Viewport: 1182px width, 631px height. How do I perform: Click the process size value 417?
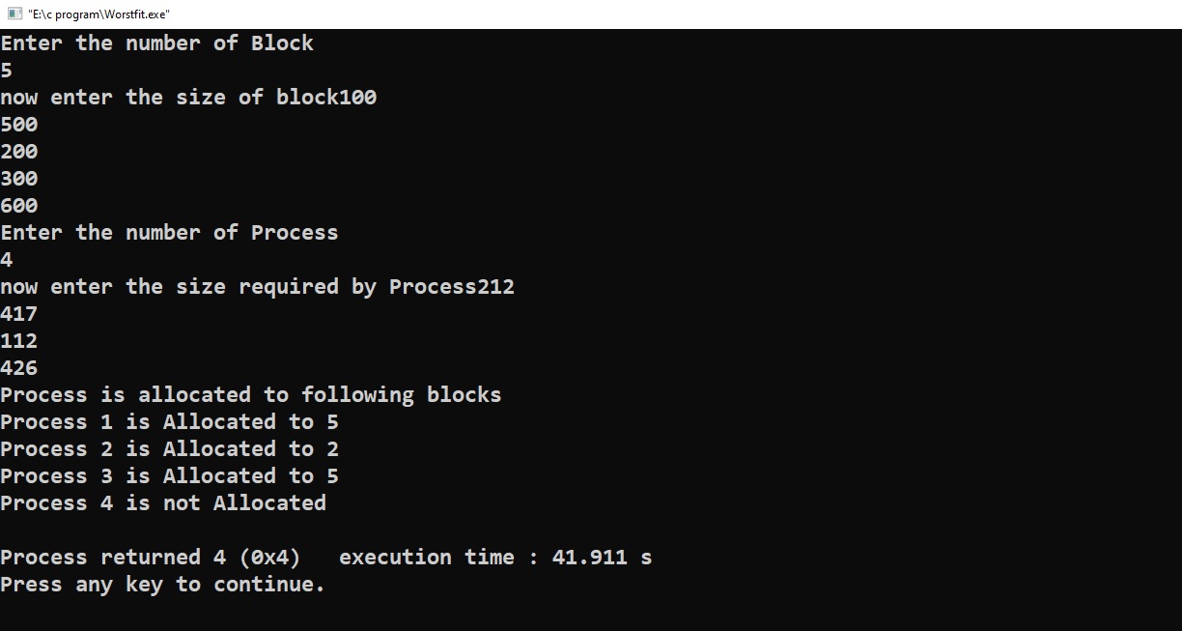coord(19,314)
